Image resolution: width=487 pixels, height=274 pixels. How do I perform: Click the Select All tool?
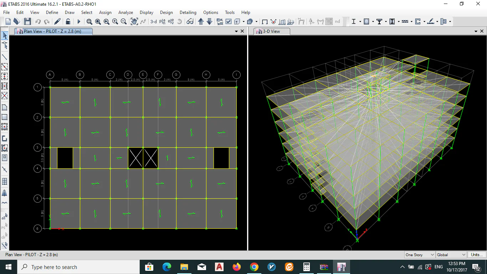[4, 217]
